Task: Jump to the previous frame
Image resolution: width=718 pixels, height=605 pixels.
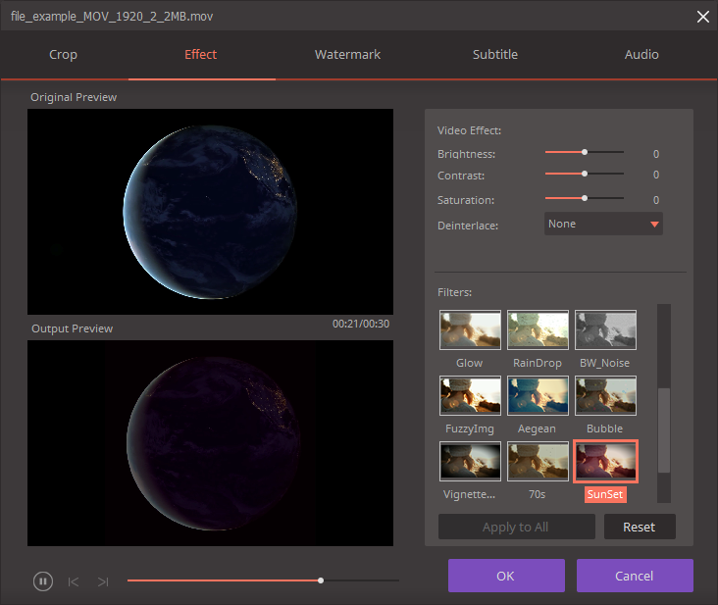Action: point(74,581)
